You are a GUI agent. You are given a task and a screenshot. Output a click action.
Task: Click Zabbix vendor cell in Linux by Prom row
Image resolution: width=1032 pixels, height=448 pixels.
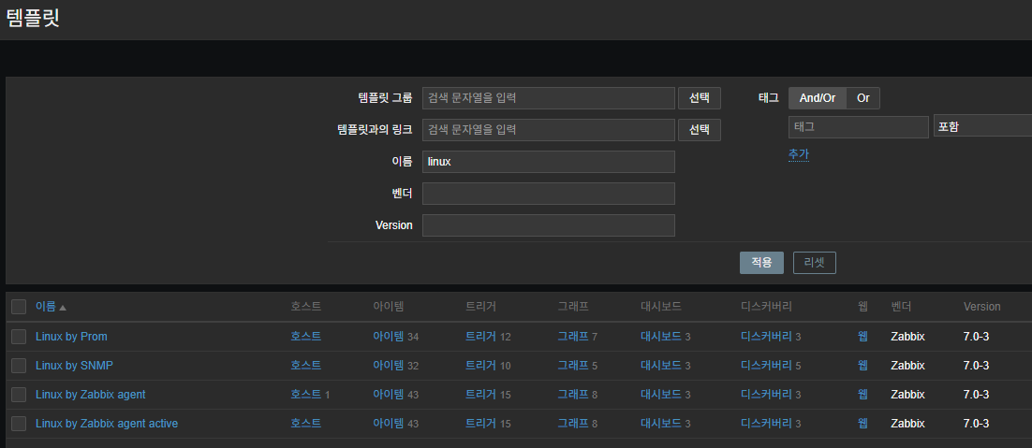click(907, 337)
